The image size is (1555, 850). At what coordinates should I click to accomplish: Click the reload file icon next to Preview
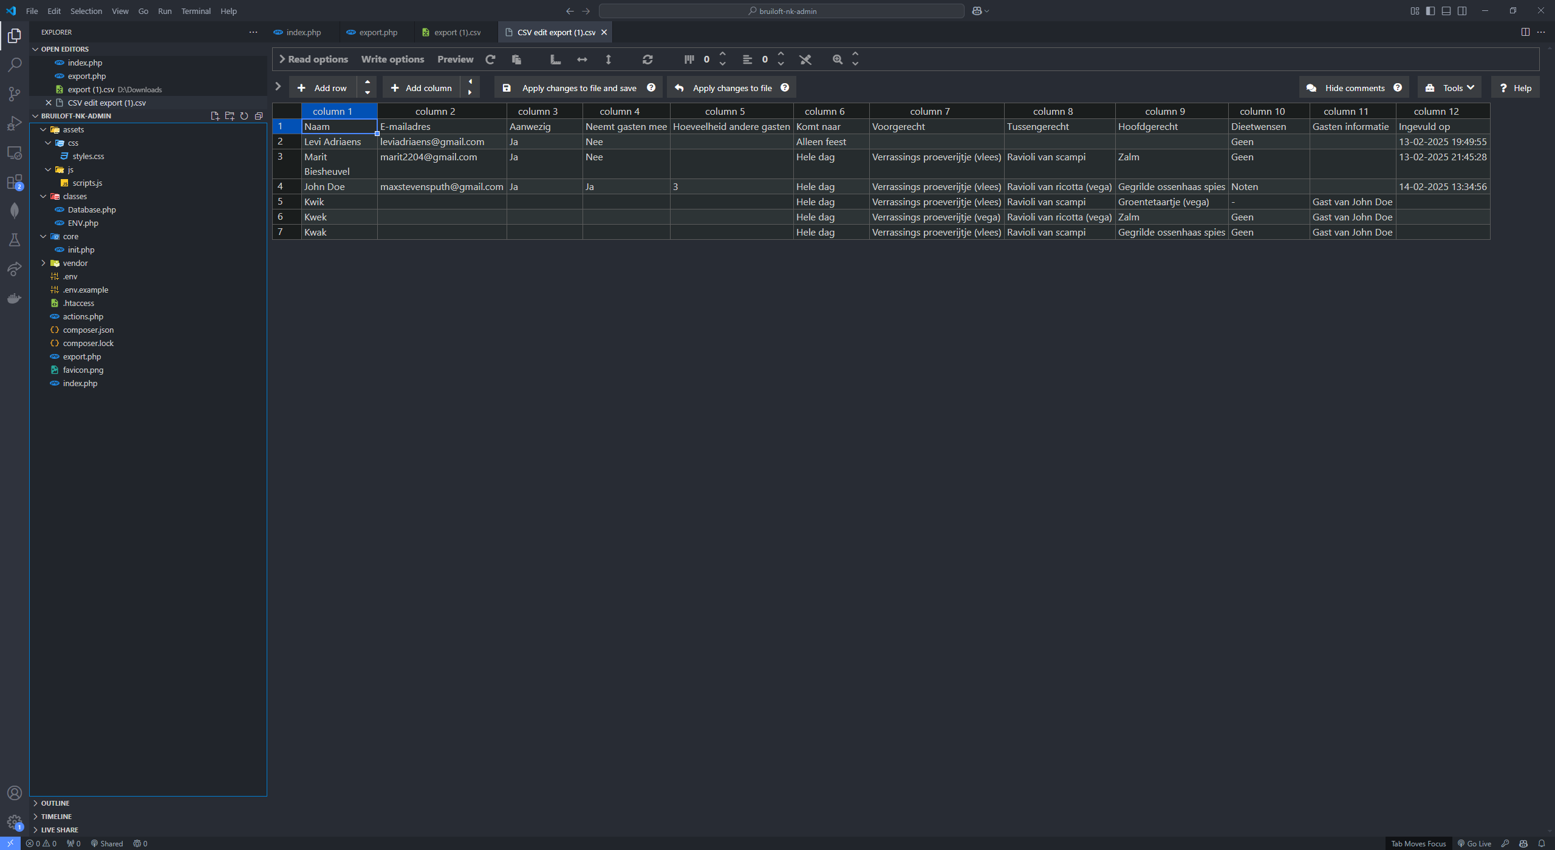click(x=490, y=59)
